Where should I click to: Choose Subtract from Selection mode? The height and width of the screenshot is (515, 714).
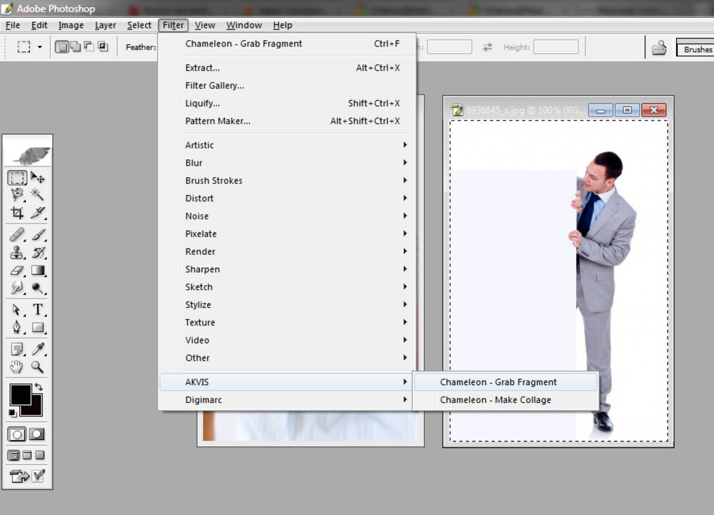click(x=89, y=46)
